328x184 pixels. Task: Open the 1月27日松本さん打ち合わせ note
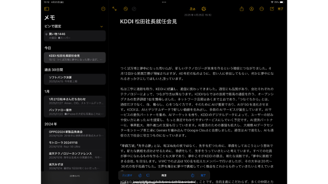pyautogui.click(x=75, y=101)
